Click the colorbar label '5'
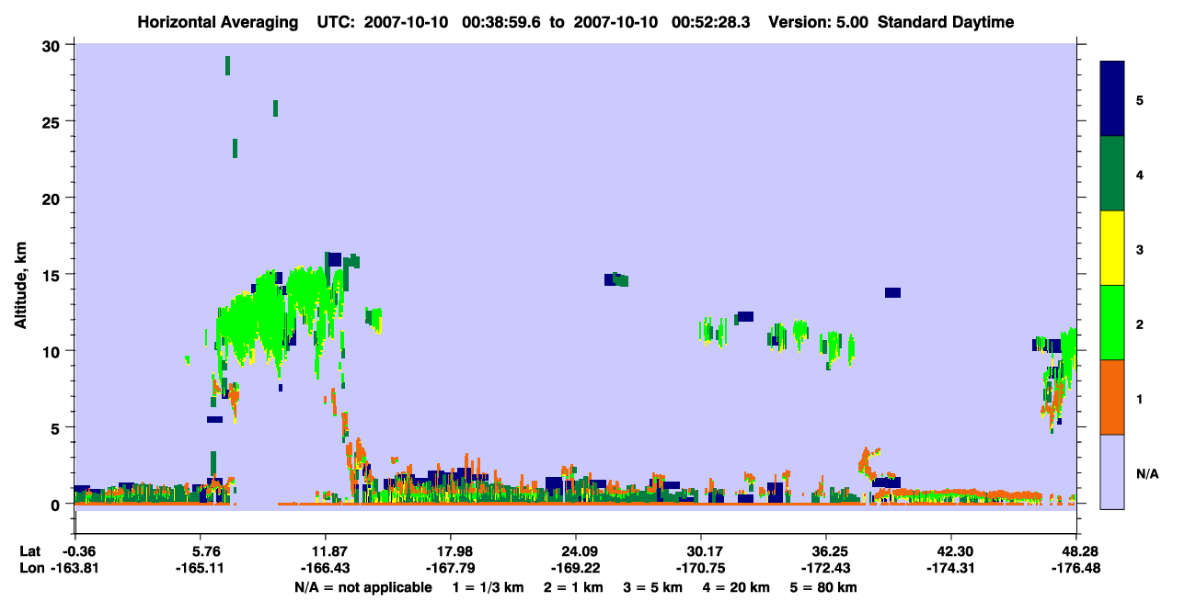The height and width of the screenshot is (613, 1196). coord(1140,99)
